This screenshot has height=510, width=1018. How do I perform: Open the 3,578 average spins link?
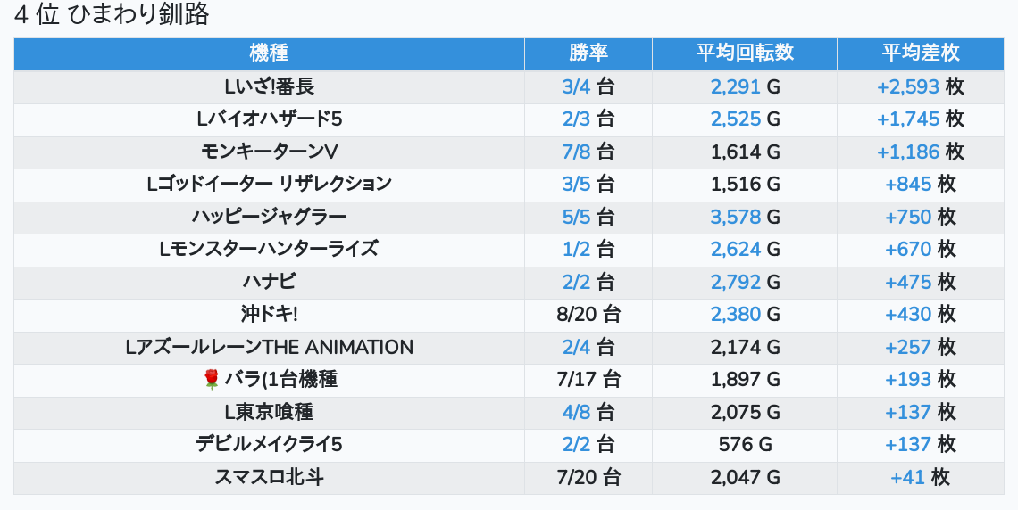click(735, 217)
